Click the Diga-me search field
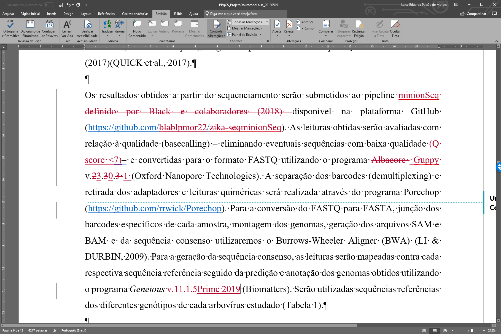This screenshot has height=334, width=501. pos(245,14)
